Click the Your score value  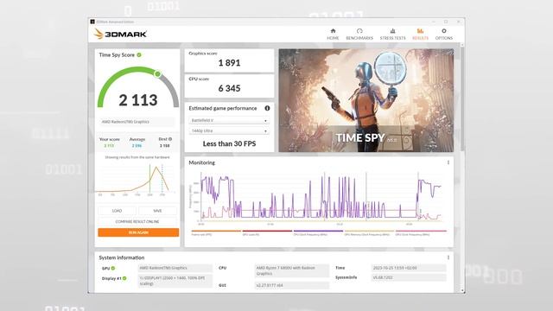109,146
